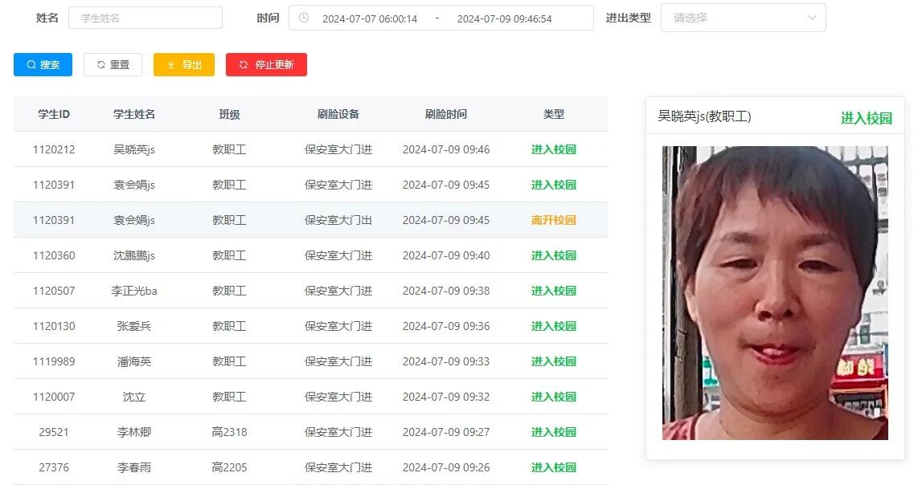Viewport: 918px width, 485px height.
Task: Click the 类型 column header
Action: click(553, 114)
